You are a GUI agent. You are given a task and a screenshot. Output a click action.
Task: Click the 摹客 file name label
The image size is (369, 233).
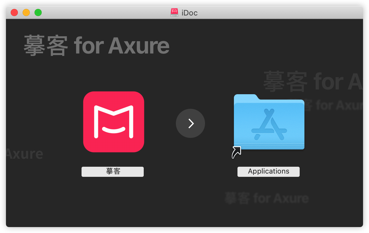point(113,171)
